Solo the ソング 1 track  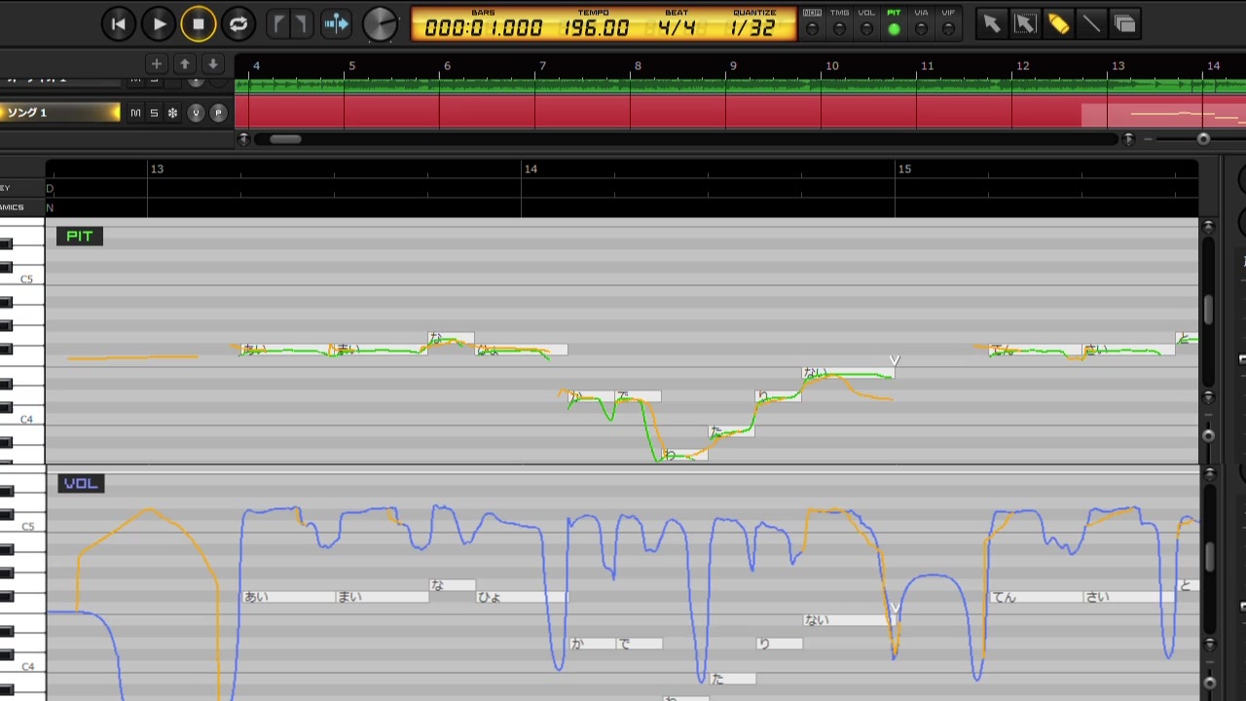pos(154,113)
